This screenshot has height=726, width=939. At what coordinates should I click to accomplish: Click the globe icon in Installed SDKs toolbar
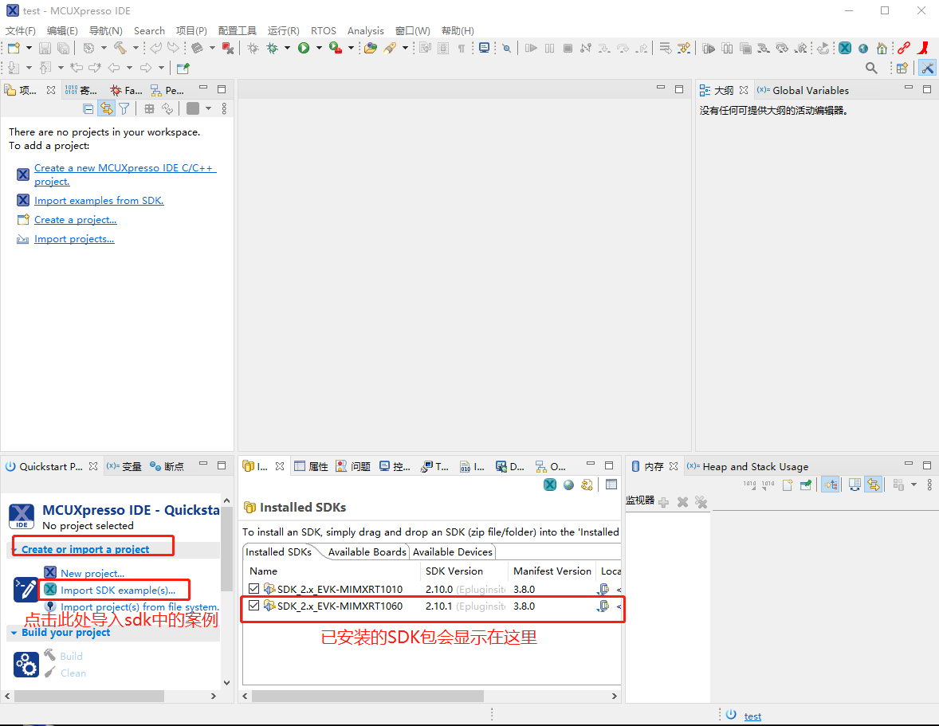pyautogui.click(x=568, y=485)
